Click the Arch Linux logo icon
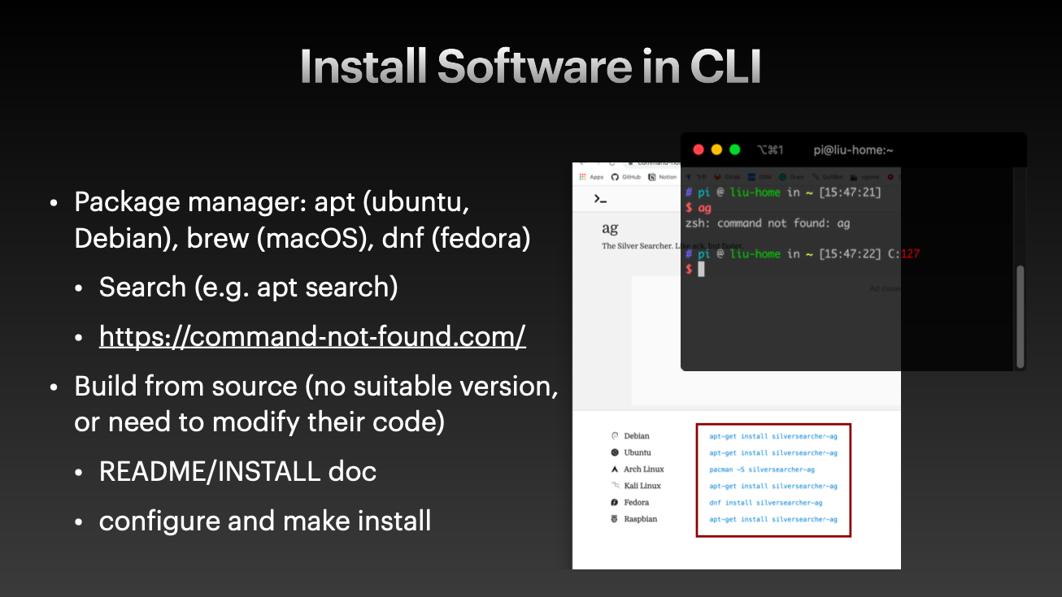 click(615, 469)
